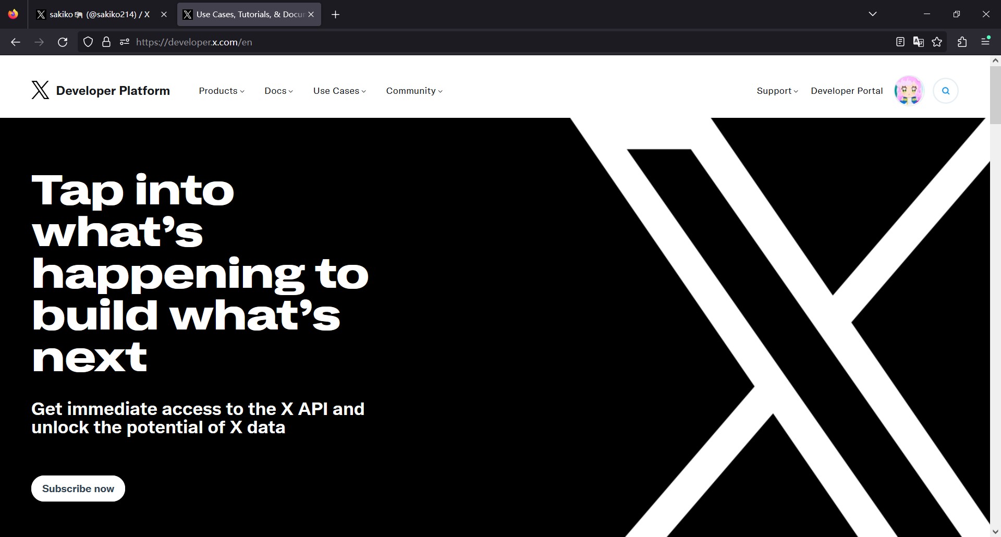The height and width of the screenshot is (537, 1001).
Task: Expand the Community menu
Action: pyautogui.click(x=414, y=91)
